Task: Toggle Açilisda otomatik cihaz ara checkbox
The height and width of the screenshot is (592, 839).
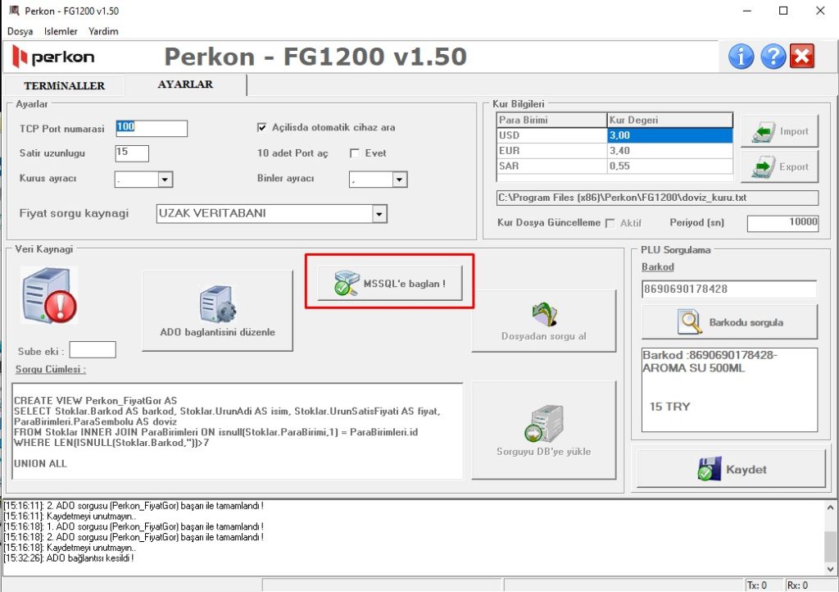Action: (261, 127)
